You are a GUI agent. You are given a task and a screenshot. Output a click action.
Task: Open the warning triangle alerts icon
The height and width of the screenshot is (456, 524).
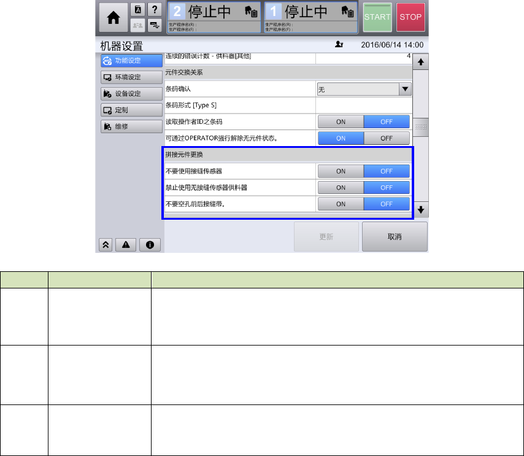click(x=126, y=245)
